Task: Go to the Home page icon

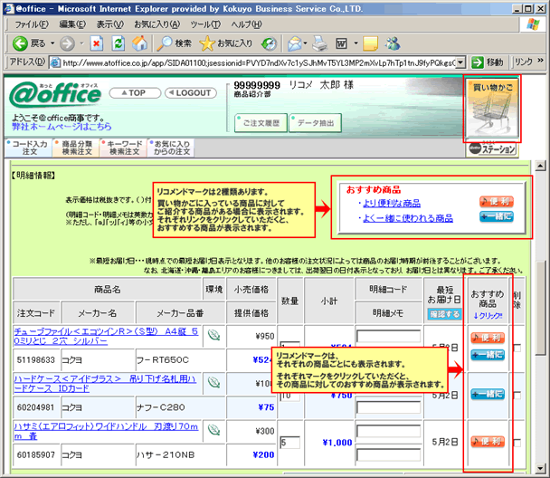Action: (x=139, y=43)
